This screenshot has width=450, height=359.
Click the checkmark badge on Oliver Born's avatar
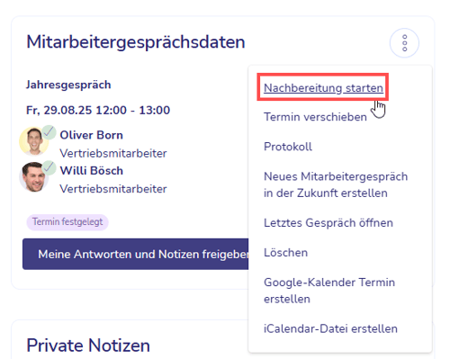pos(49,132)
